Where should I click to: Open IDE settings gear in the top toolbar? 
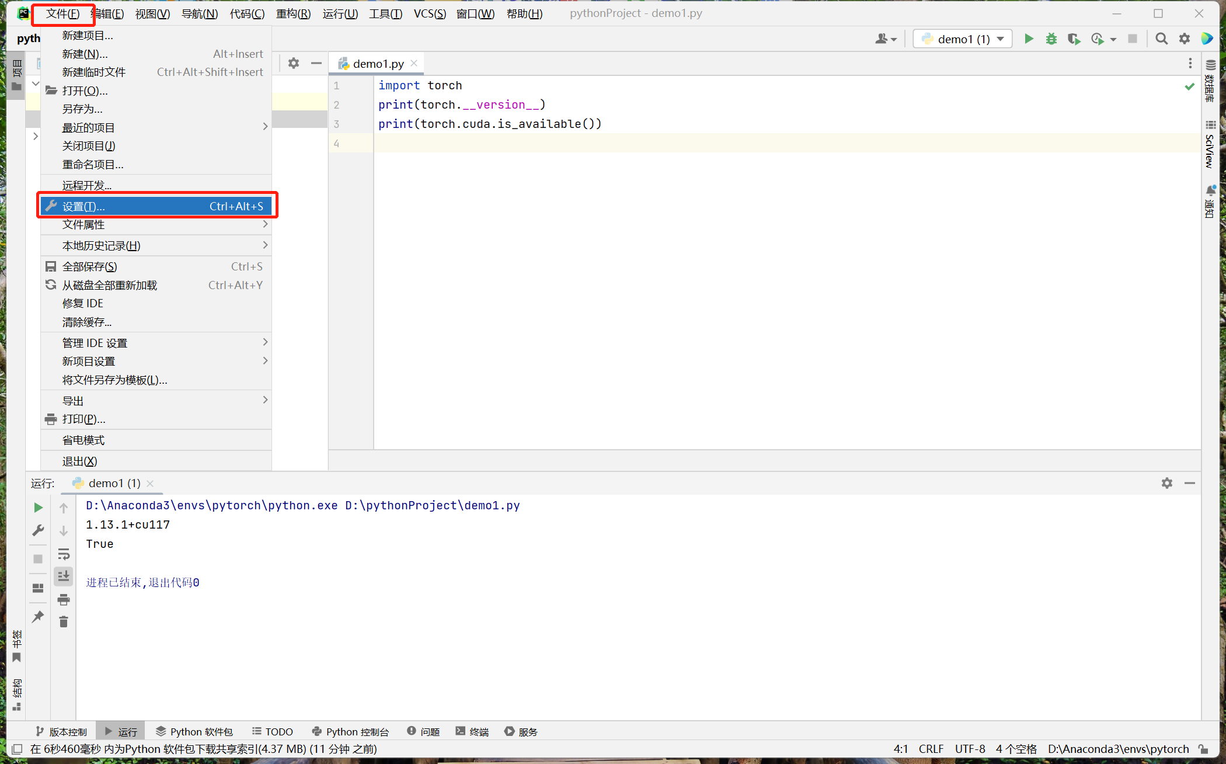tap(1184, 39)
